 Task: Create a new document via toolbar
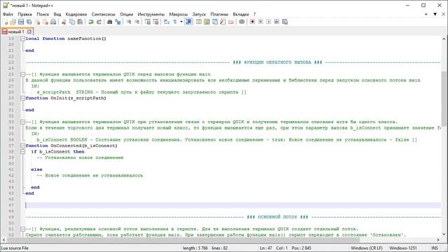click(x=5, y=22)
